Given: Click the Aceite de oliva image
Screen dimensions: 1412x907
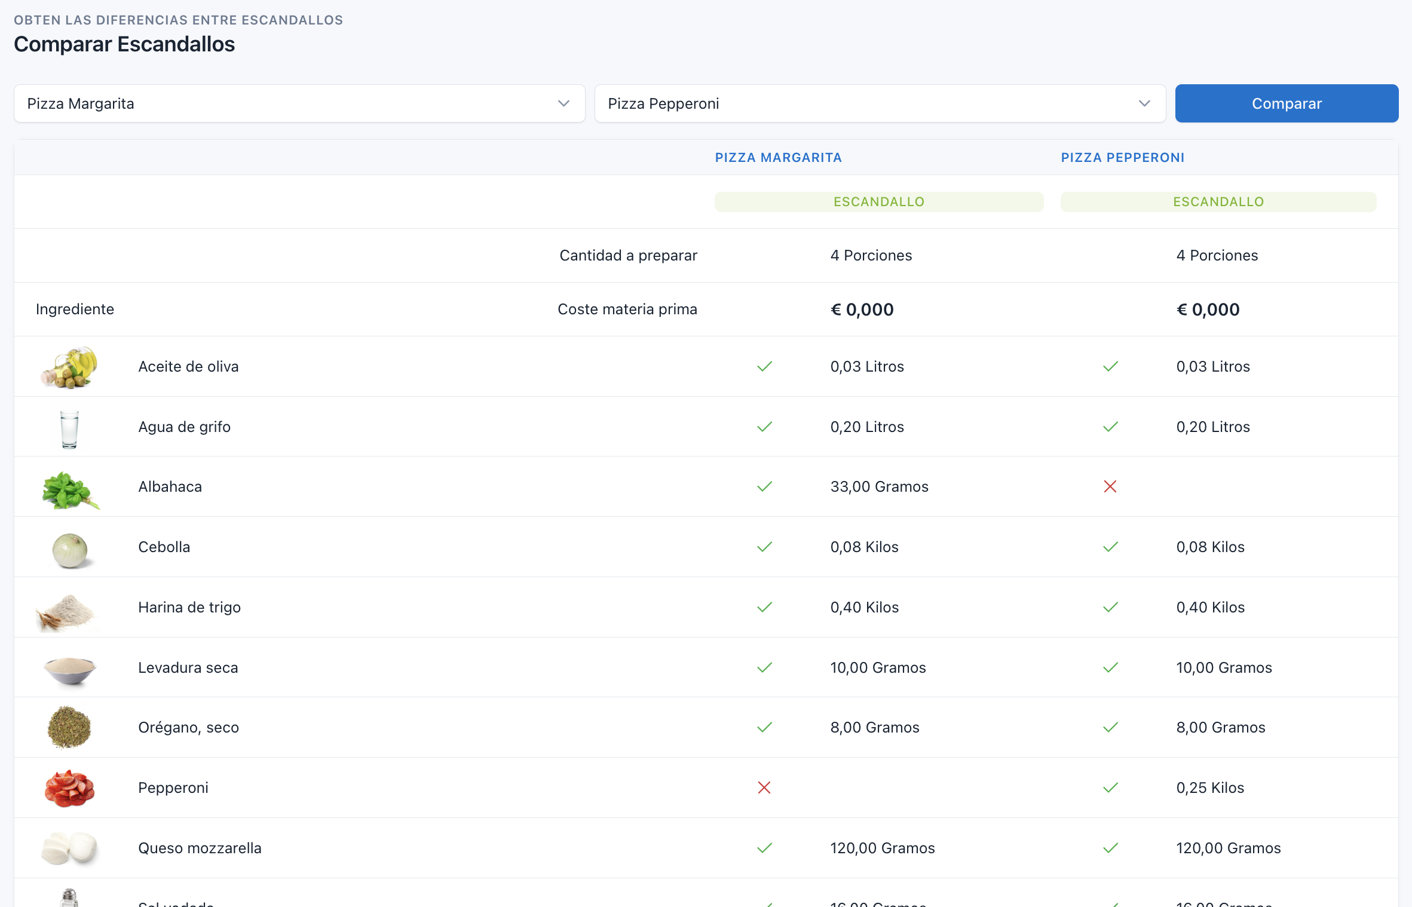Looking at the screenshot, I should [69, 367].
